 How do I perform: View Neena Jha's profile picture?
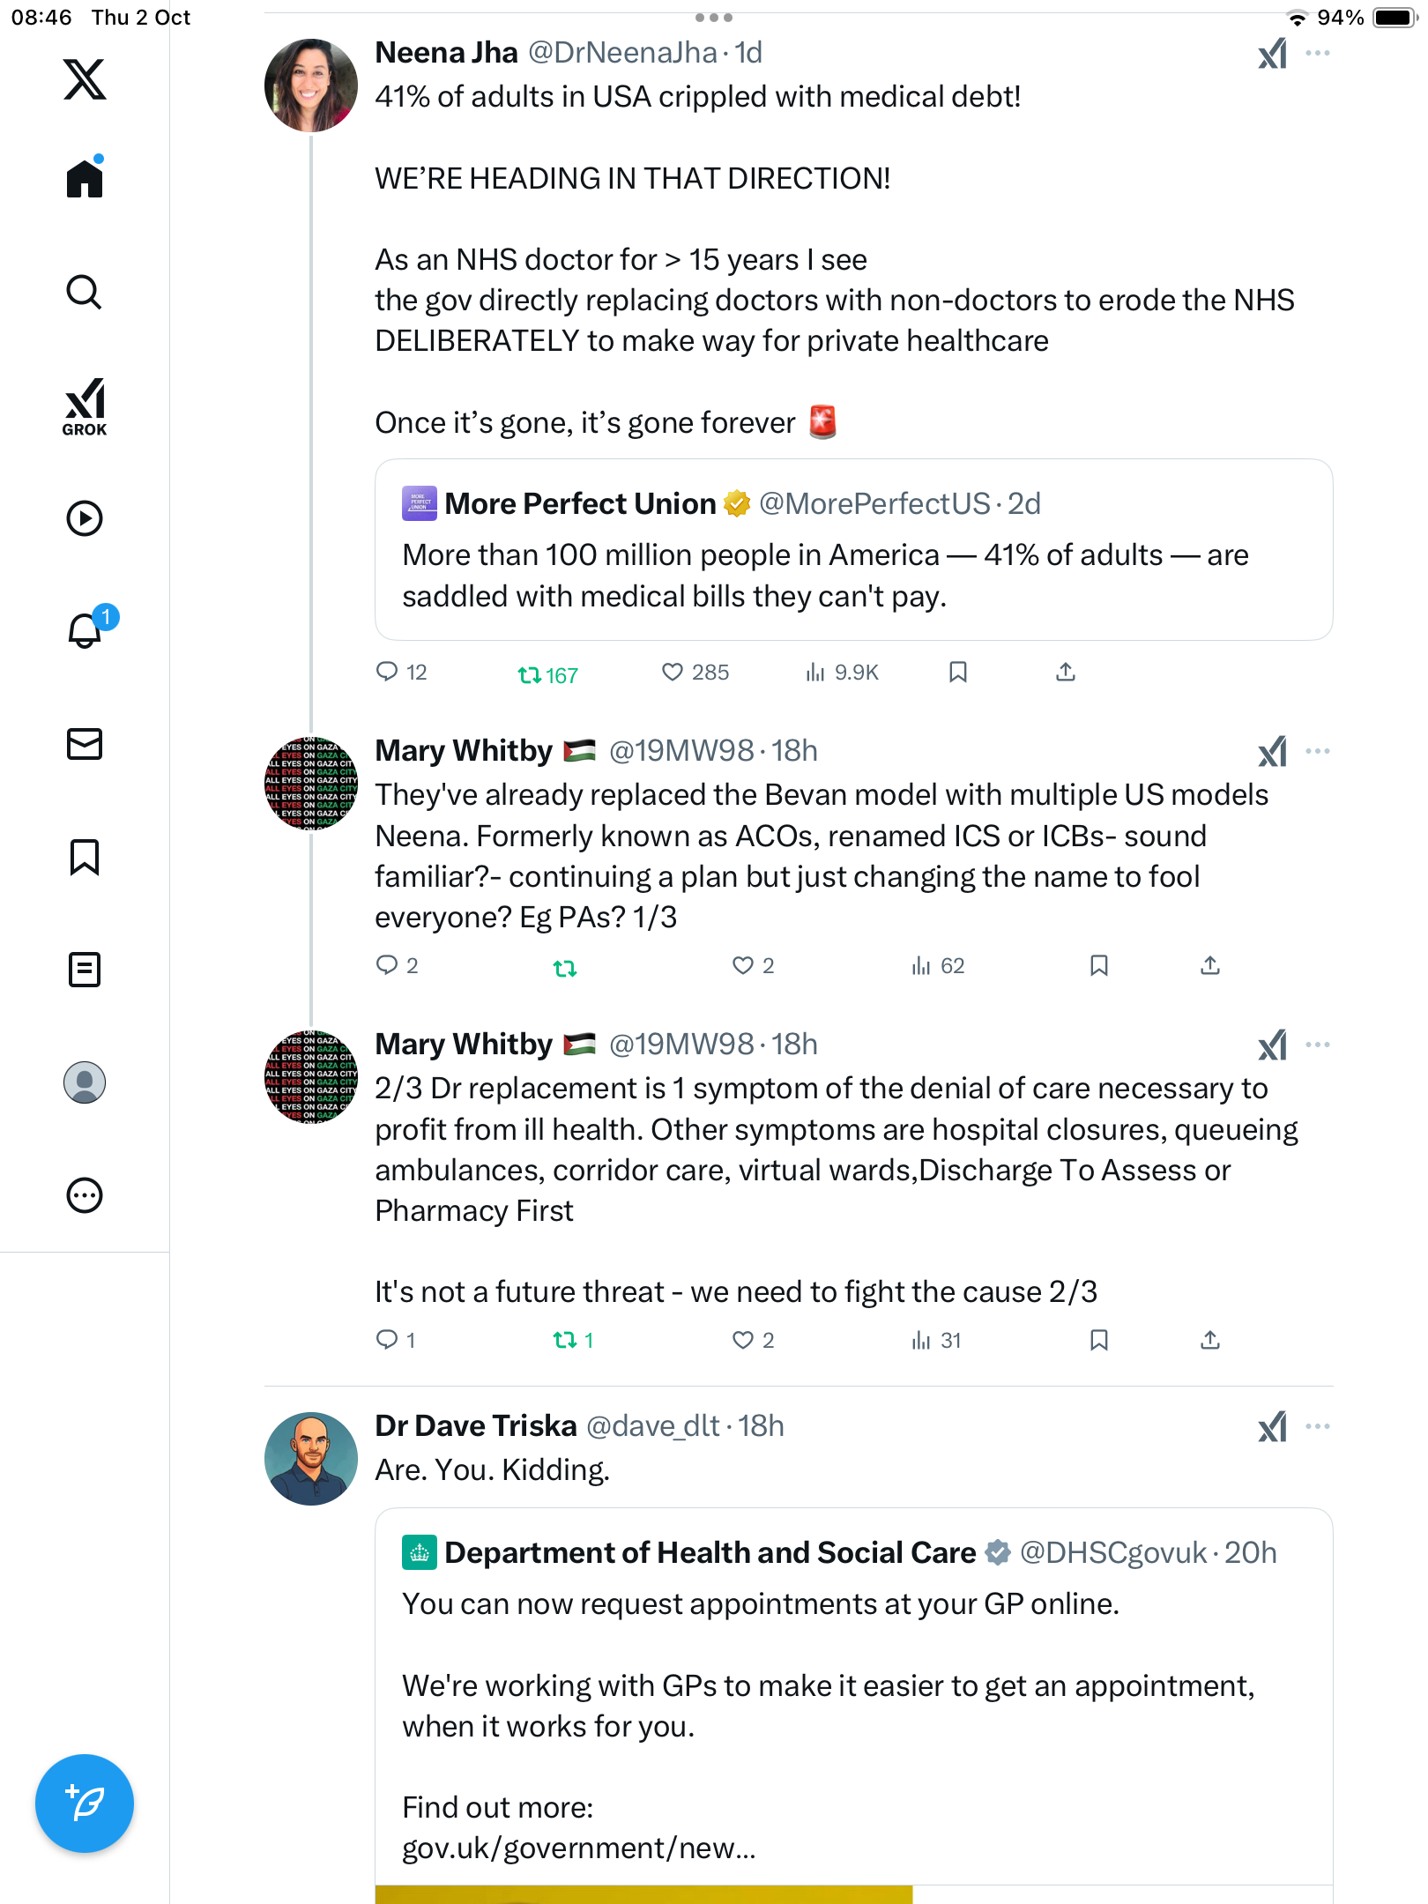(311, 86)
